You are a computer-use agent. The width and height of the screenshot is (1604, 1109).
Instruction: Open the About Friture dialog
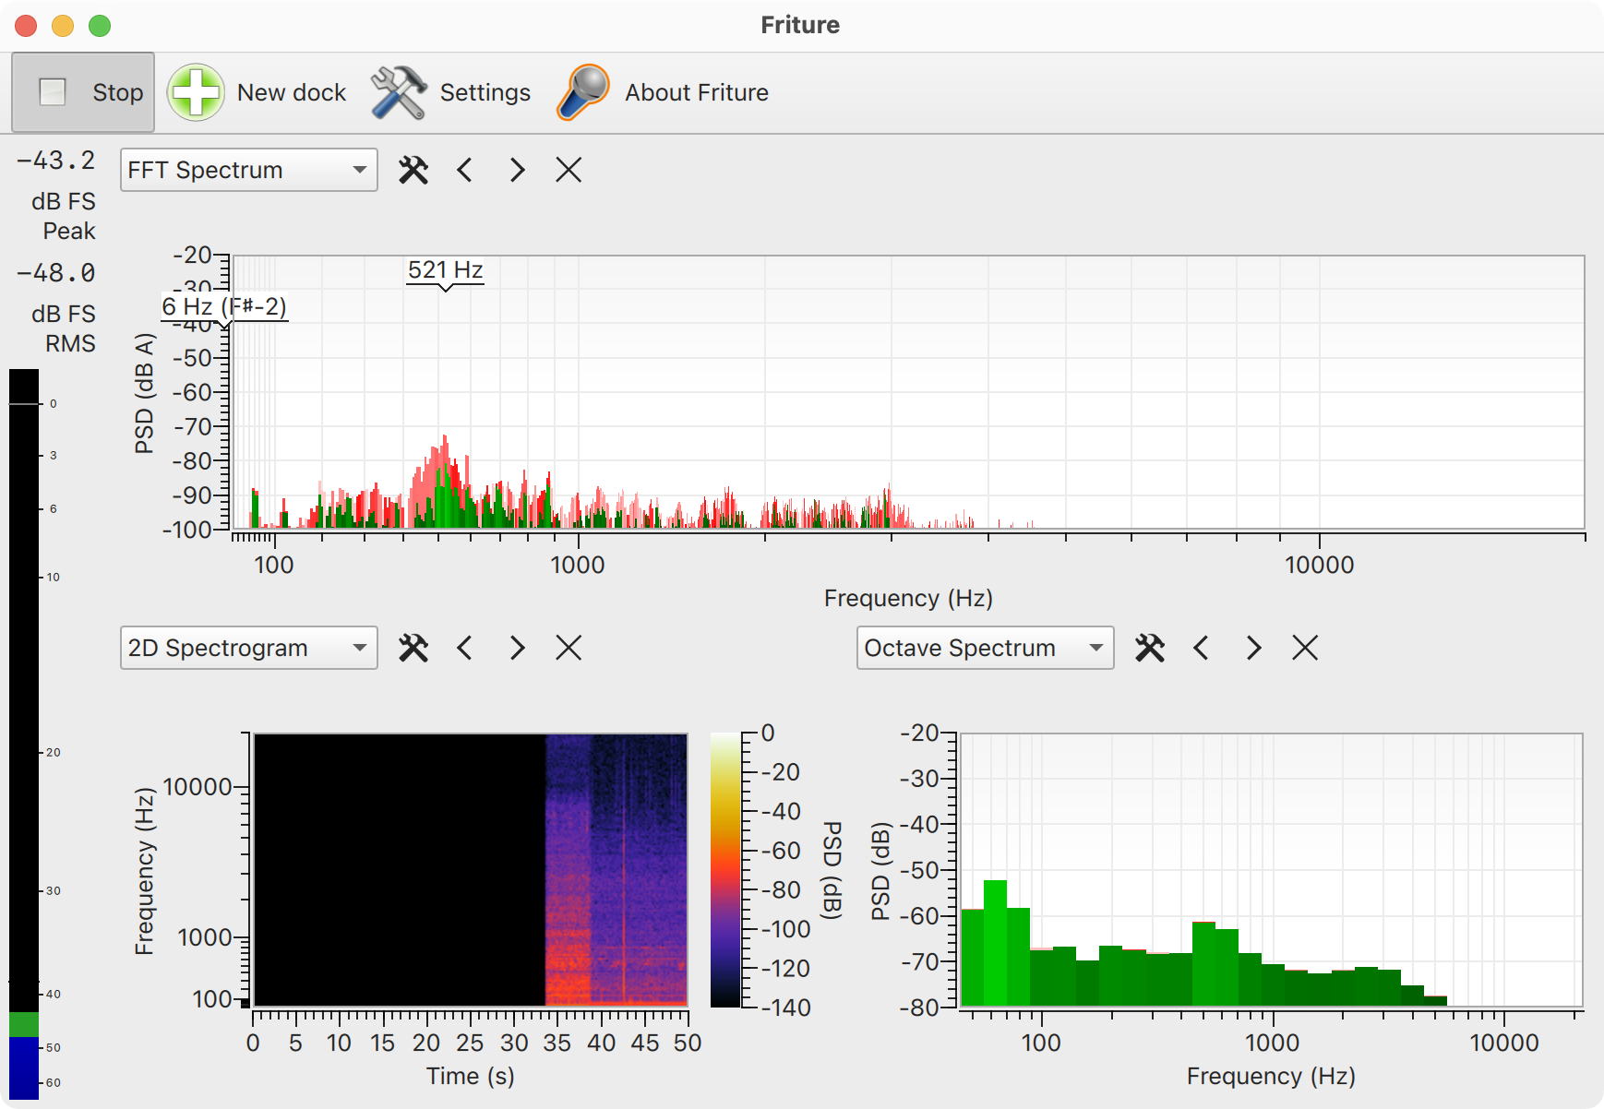[663, 92]
